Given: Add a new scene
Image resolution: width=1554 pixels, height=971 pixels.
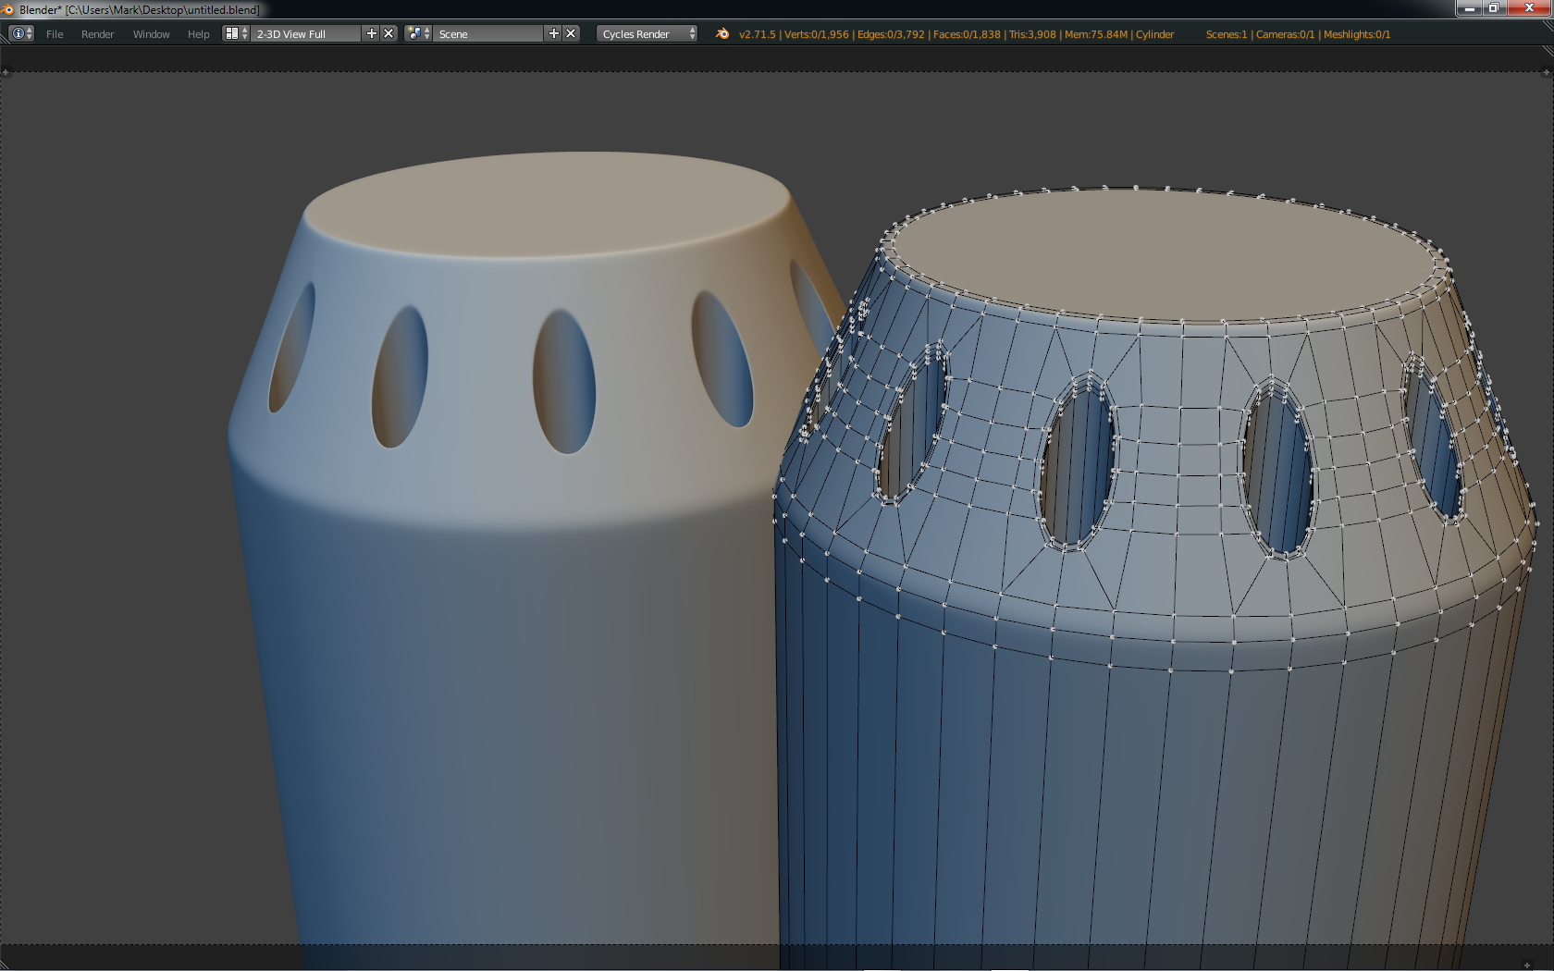Looking at the screenshot, I should (553, 33).
